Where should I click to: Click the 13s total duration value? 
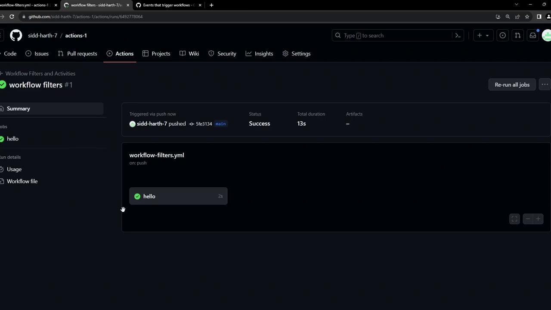pos(301,124)
